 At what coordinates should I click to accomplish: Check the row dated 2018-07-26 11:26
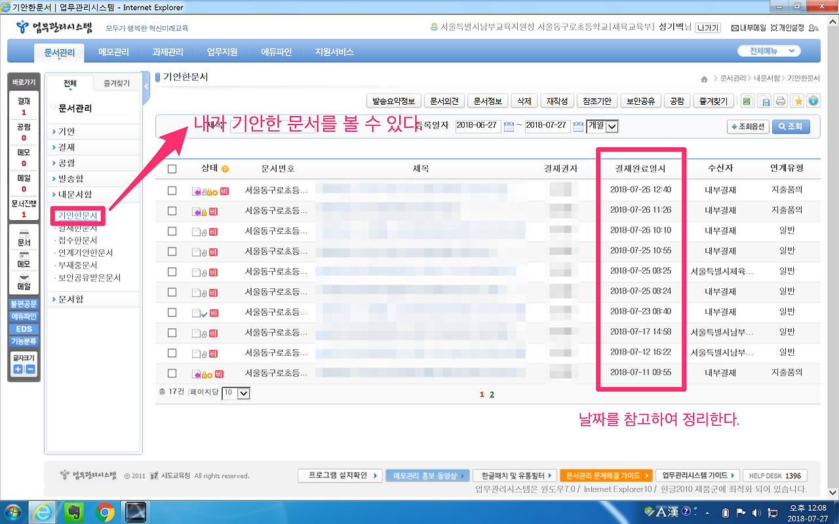click(172, 211)
